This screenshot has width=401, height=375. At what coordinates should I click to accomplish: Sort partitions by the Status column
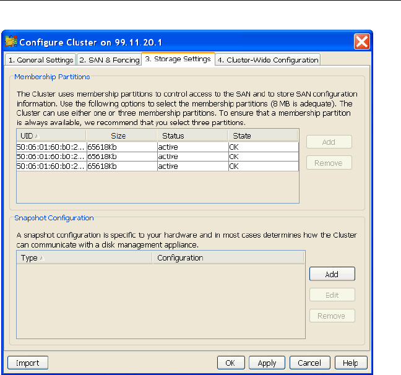click(x=191, y=136)
